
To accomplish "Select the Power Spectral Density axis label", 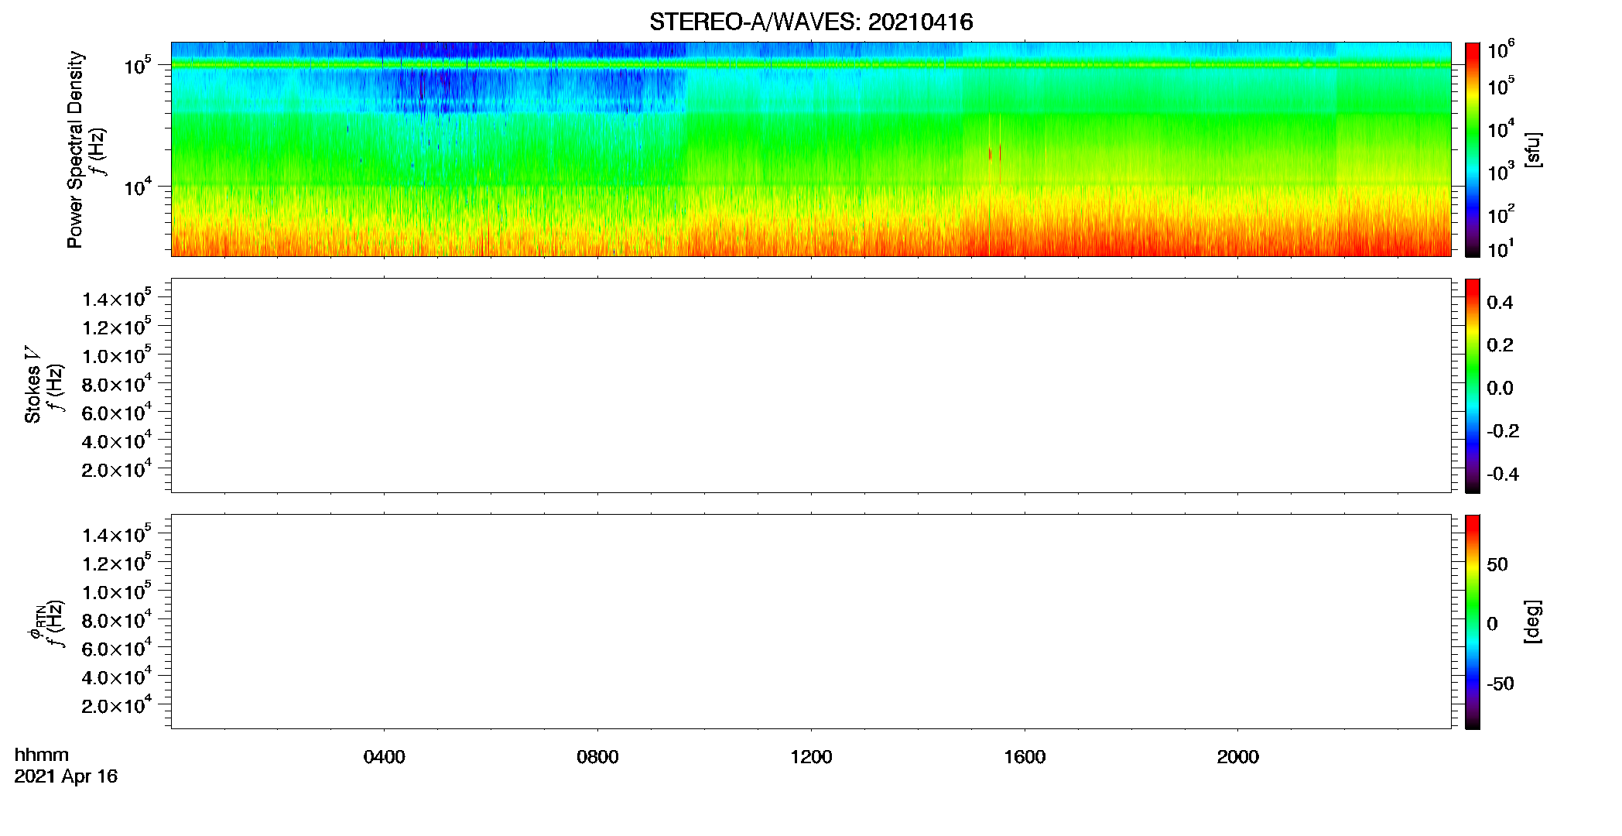I will 75,149.
